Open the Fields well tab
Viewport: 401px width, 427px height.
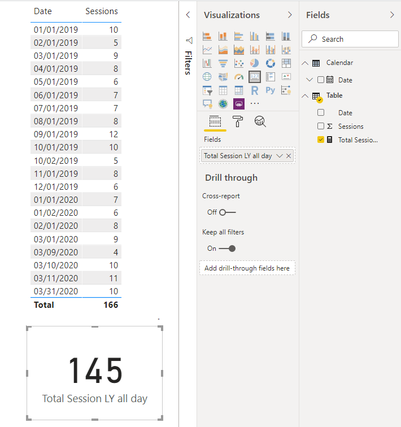point(215,121)
